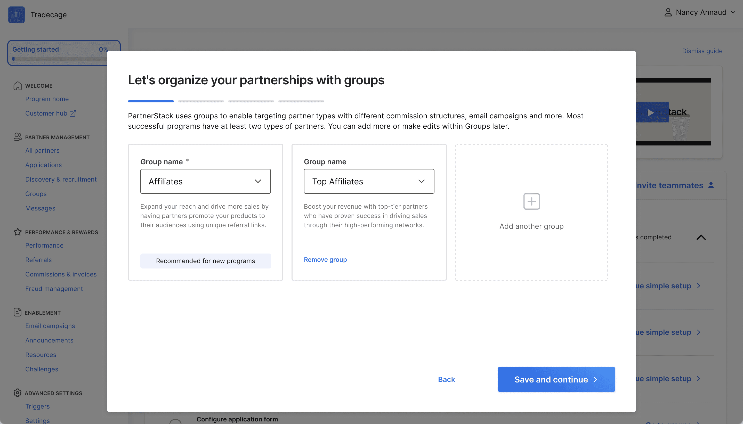
Task: Click the user profile icon beside Nancy Annaud
Action: pos(668,12)
